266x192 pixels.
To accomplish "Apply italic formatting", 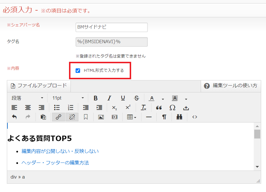I will click(x=109, y=98).
